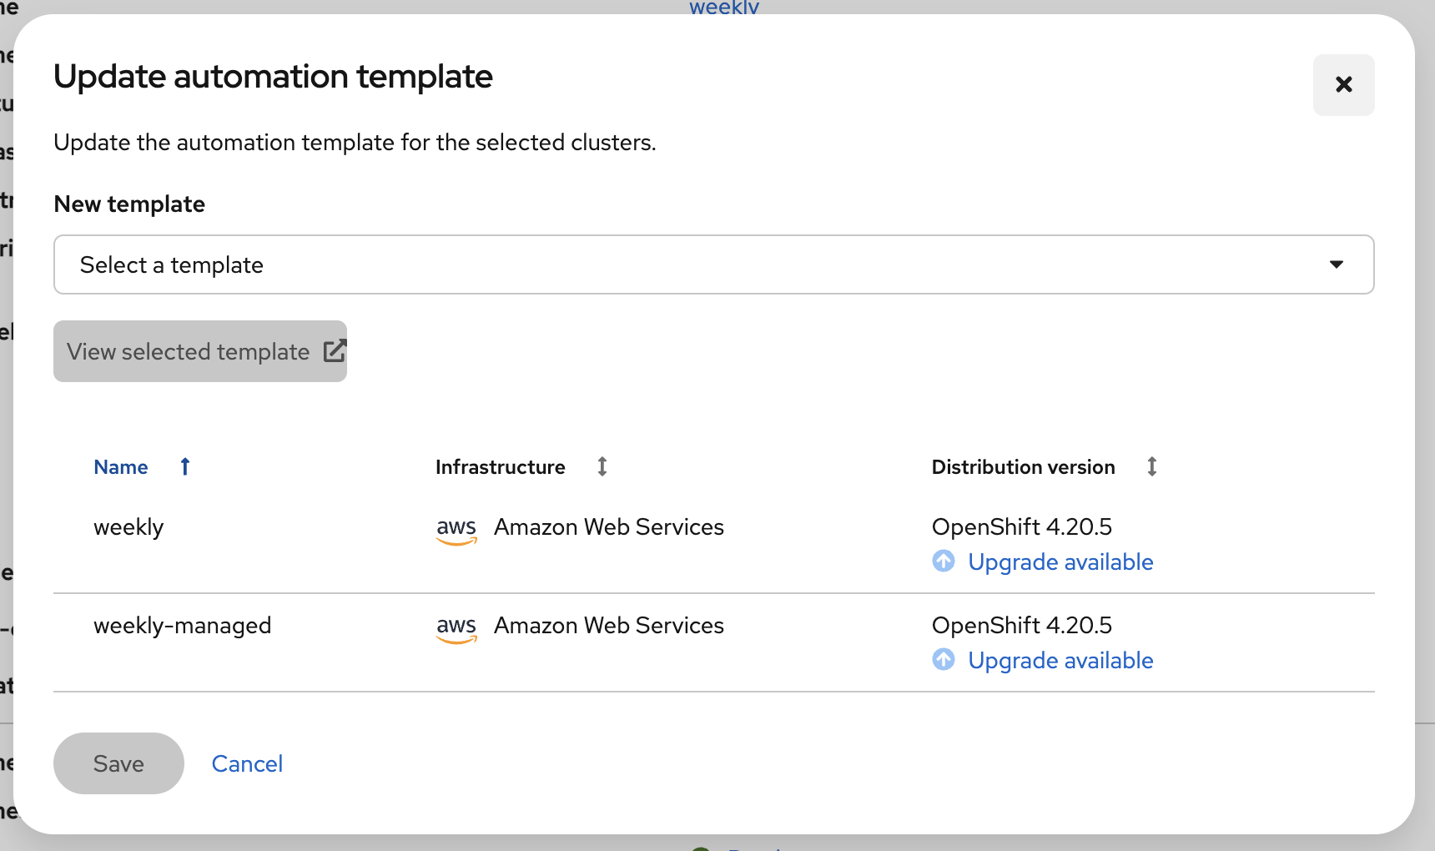Cancel the template update
The width and height of the screenshot is (1435, 851).
coord(247,763)
